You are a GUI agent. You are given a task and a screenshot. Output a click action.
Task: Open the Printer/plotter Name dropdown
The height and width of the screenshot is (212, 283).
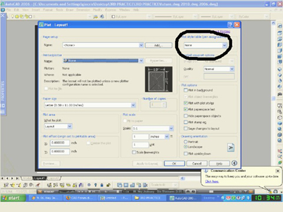[x=141, y=61]
